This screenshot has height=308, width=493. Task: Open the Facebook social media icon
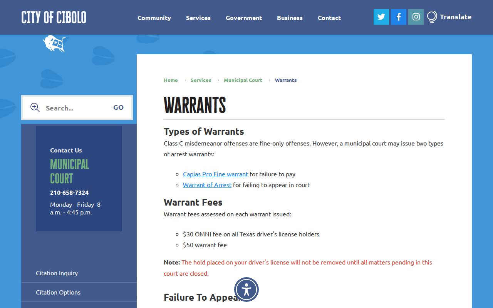tap(399, 17)
